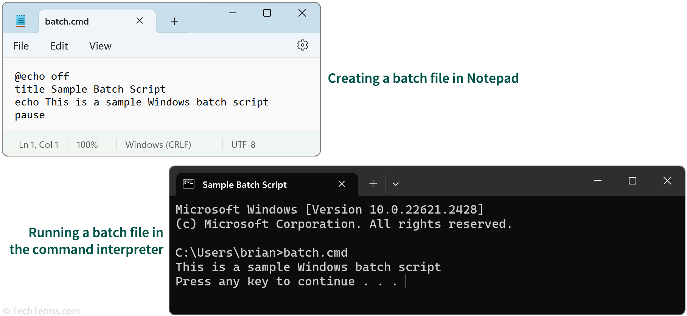Image resolution: width=687 pixels, height=316 pixels.
Task: Add a new tab in Notepad
Action: click(174, 22)
